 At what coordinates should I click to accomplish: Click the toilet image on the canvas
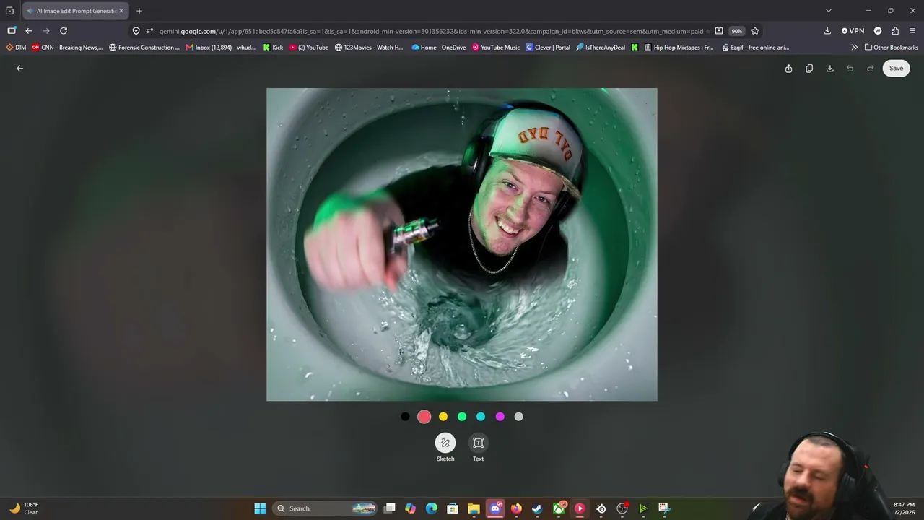tap(462, 245)
